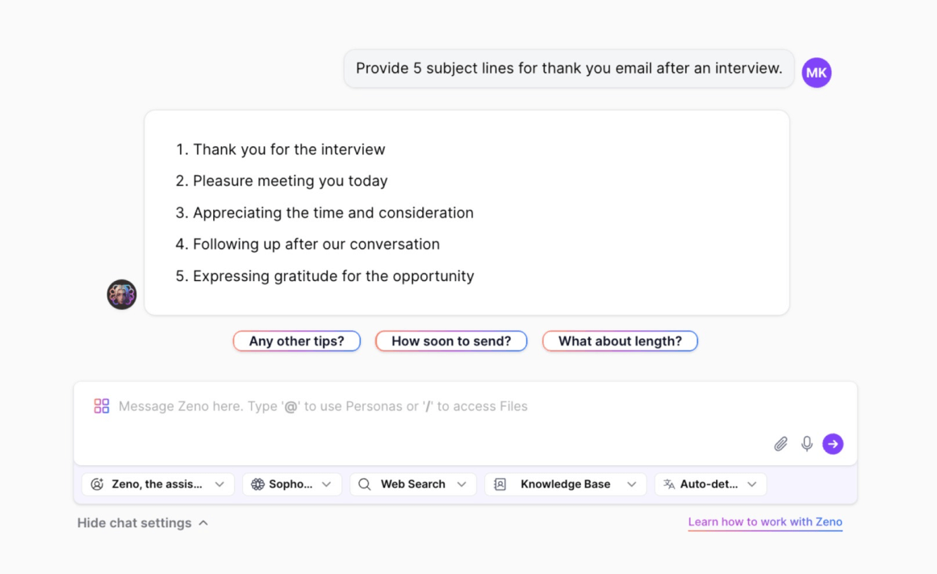Open the Zeno, the assistant persona dropdown
Viewport: 937px width, 574px height.
point(158,484)
